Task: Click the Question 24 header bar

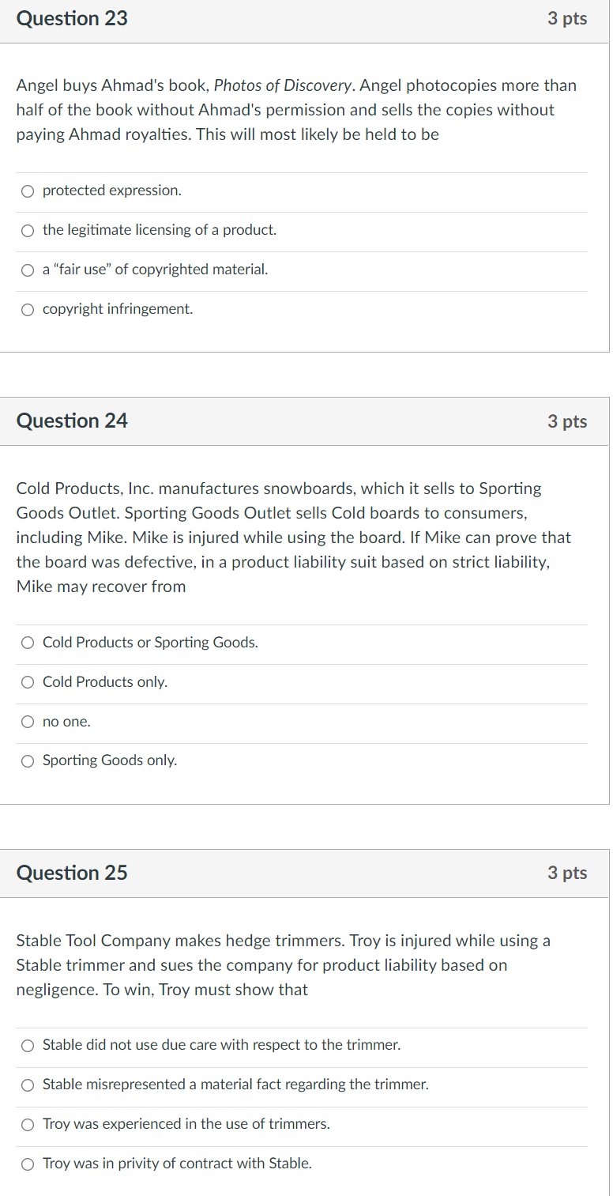Action: pos(72,421)
